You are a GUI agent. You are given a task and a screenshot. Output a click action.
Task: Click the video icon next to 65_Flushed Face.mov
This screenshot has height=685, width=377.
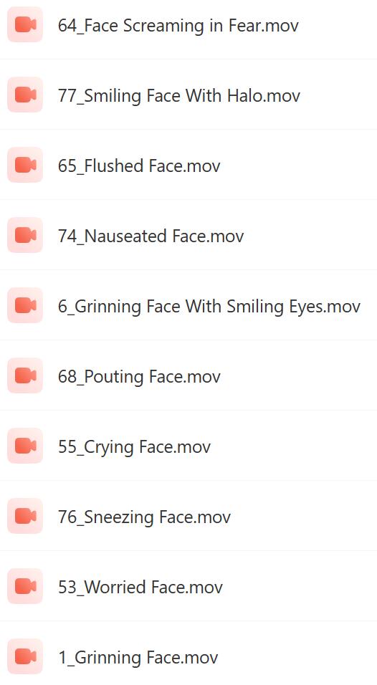click(25, 165)
